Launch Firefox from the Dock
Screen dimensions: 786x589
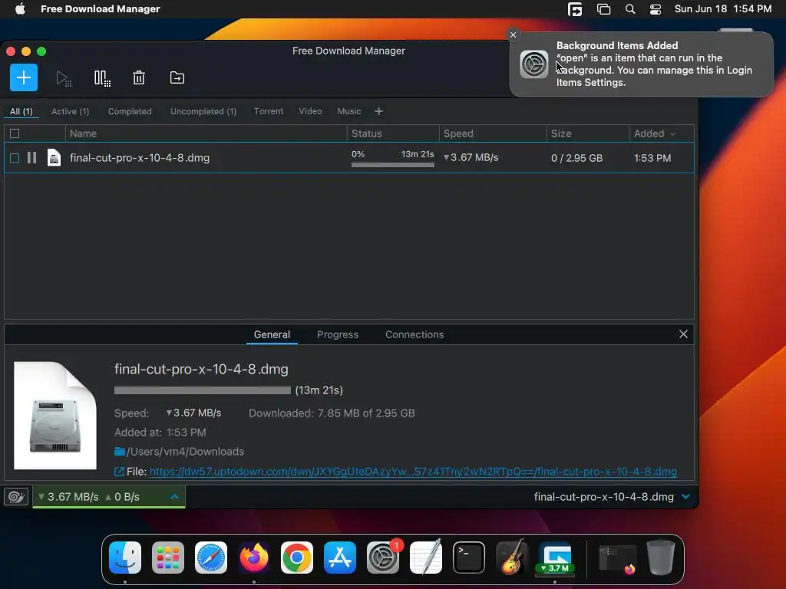254,558
